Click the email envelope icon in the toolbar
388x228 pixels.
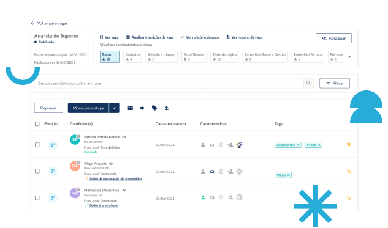pos(130,108)
